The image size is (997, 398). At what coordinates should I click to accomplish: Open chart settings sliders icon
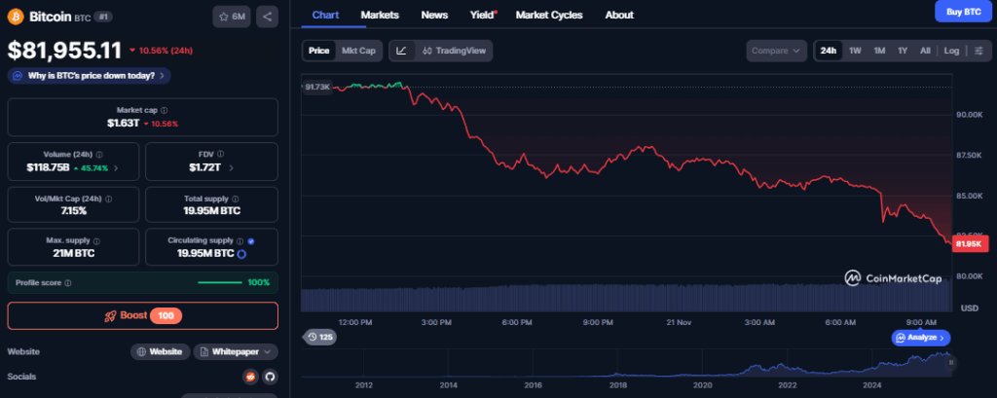[x=979, y=51]
